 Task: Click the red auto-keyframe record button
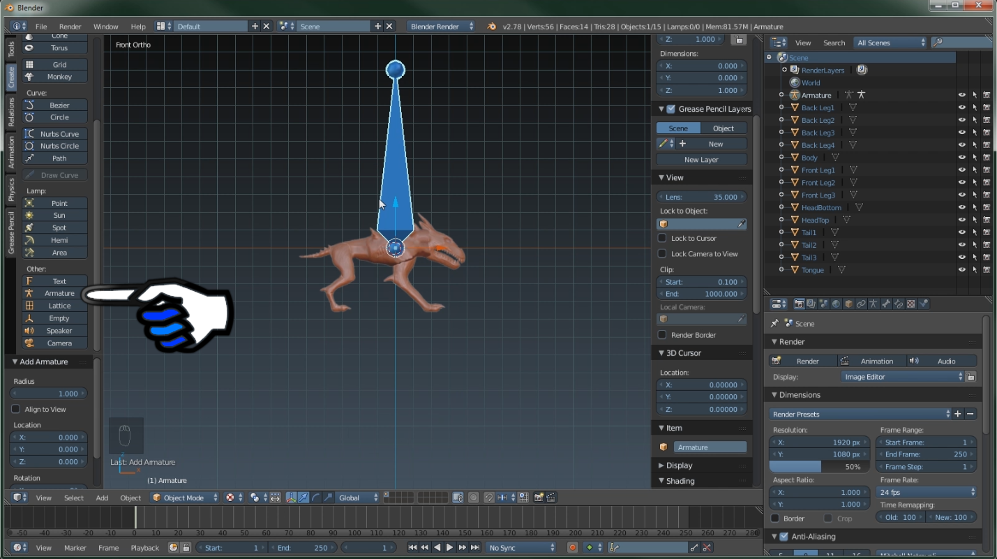point(572,548)
